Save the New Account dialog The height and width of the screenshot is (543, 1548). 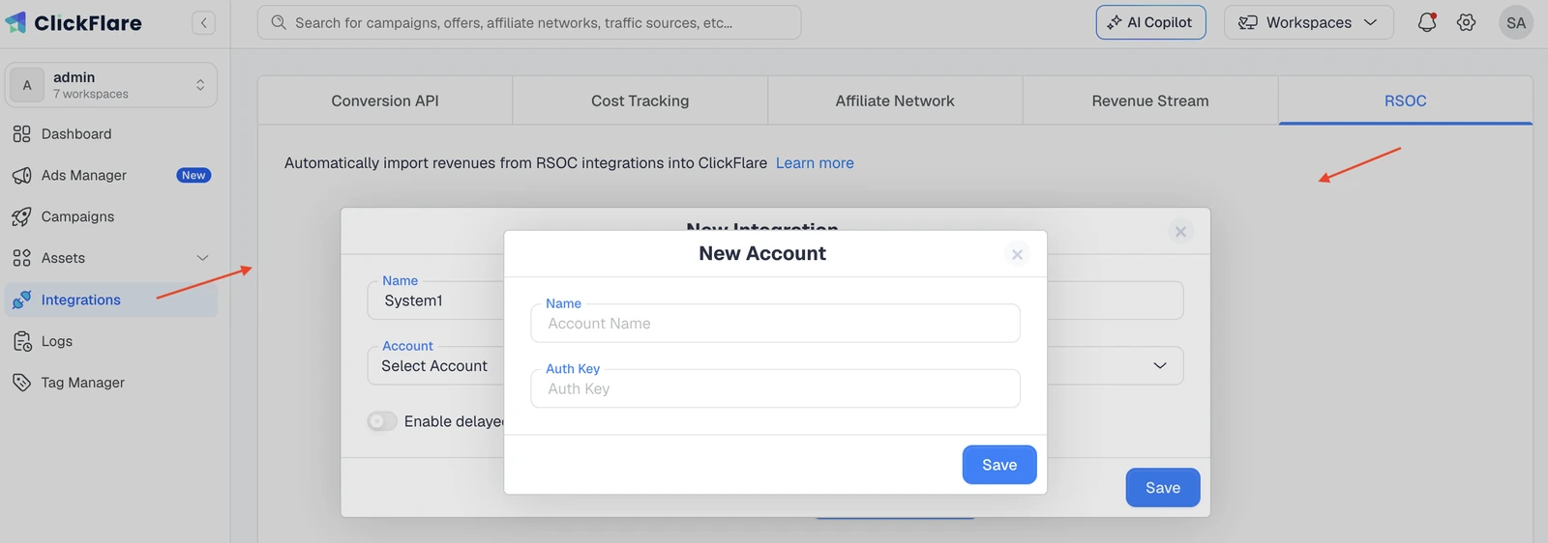click(999, 465)
